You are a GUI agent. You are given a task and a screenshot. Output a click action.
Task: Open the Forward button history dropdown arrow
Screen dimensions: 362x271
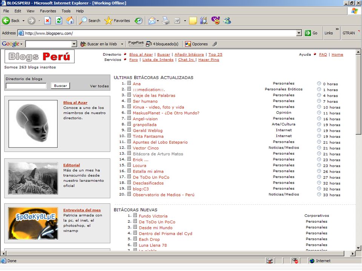point(39,21)
